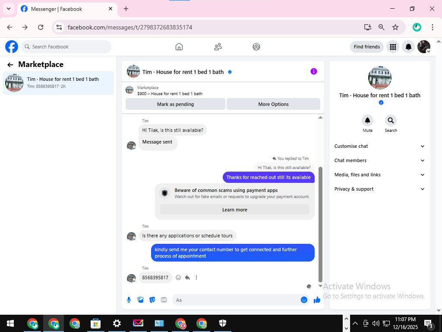
Task: Open Settings gear from the taskbar
Action: (x=117, y=323)
